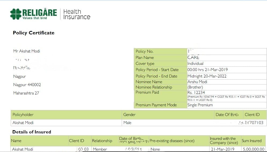Click the premium CGST/SGST breakdown text

226,98
